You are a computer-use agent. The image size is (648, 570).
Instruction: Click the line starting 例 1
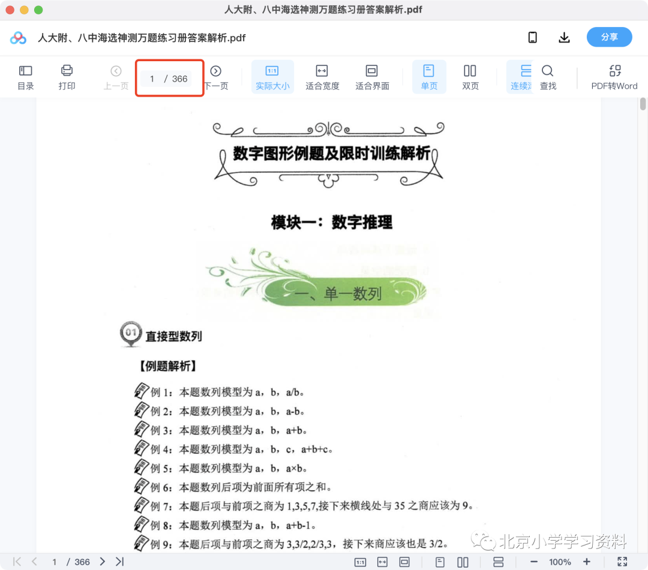point(220,392)
